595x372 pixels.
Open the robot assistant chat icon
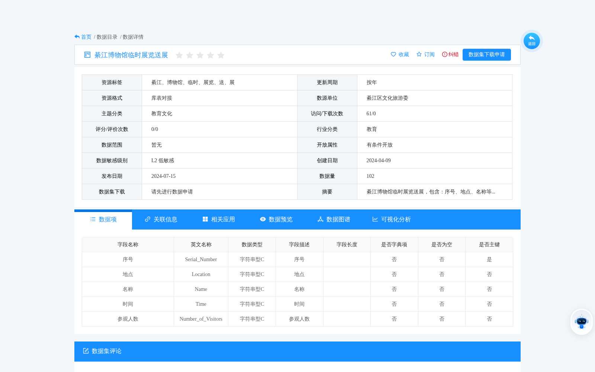[581, 322]
